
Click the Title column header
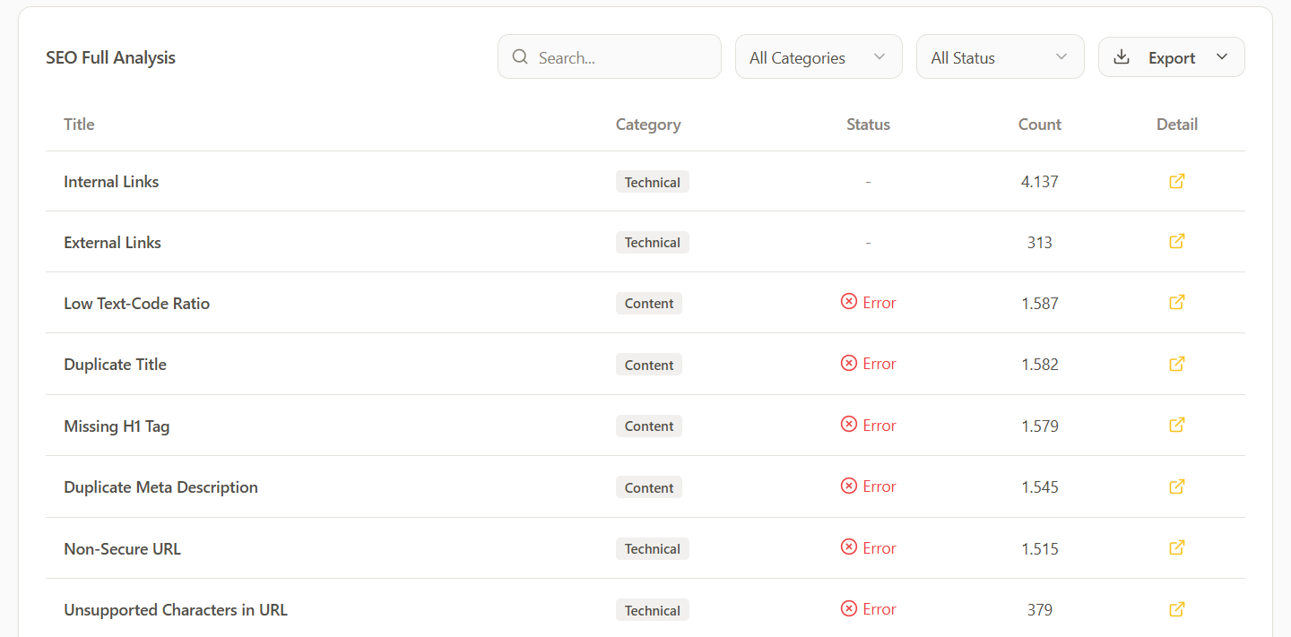point(79,125)
